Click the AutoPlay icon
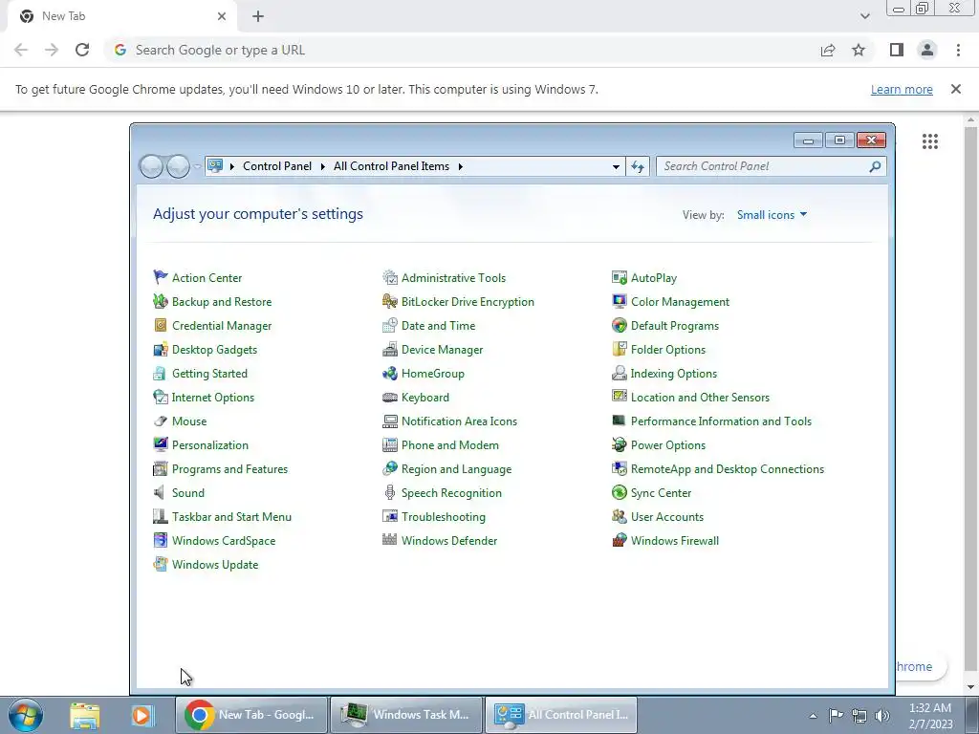The width and height of the screenshot is (979, 734). pyautogui.click(x=620, y=277)
